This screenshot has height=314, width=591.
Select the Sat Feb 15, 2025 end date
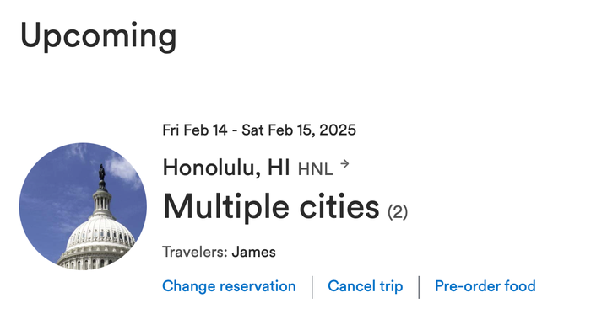299,130
